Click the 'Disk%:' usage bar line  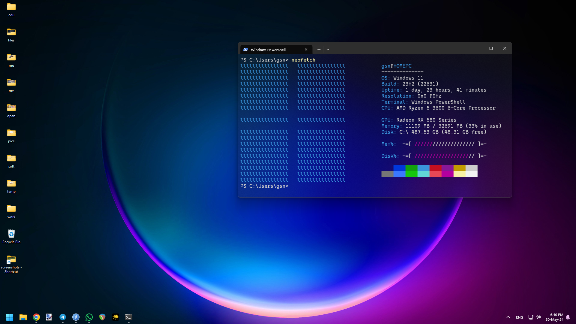tap(434, 156)
